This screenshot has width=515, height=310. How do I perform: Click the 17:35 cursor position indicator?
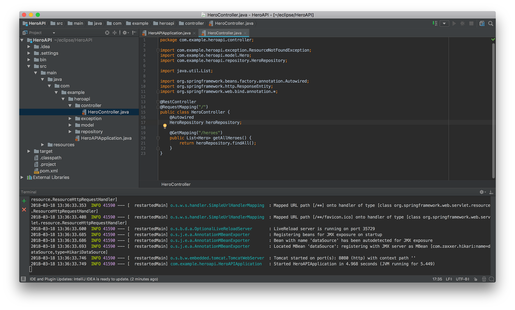tap(437, 279)
